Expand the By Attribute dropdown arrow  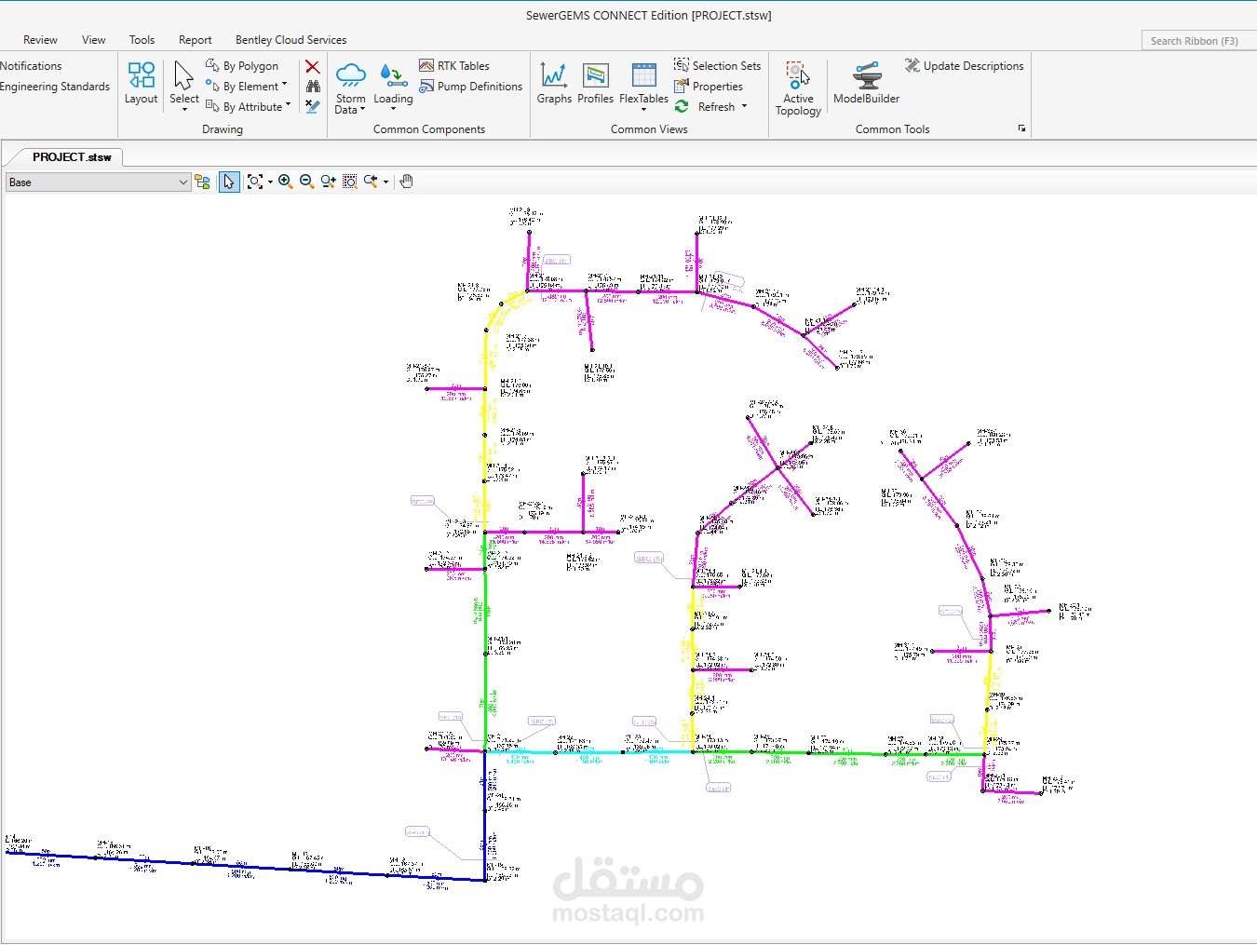288,105
